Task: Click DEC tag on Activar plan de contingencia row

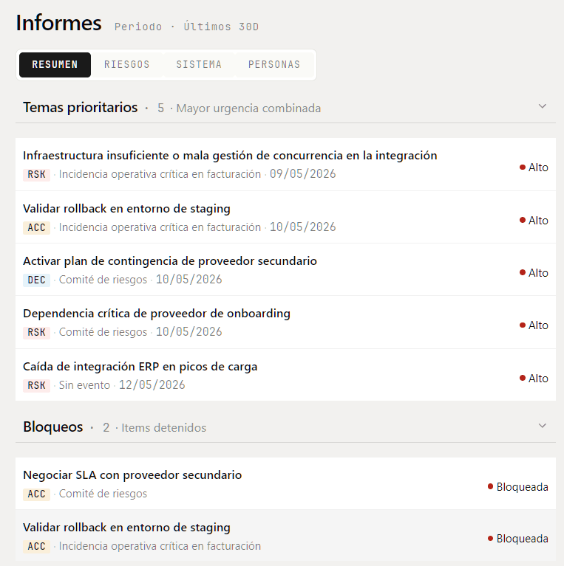Action: pos(36,280)
